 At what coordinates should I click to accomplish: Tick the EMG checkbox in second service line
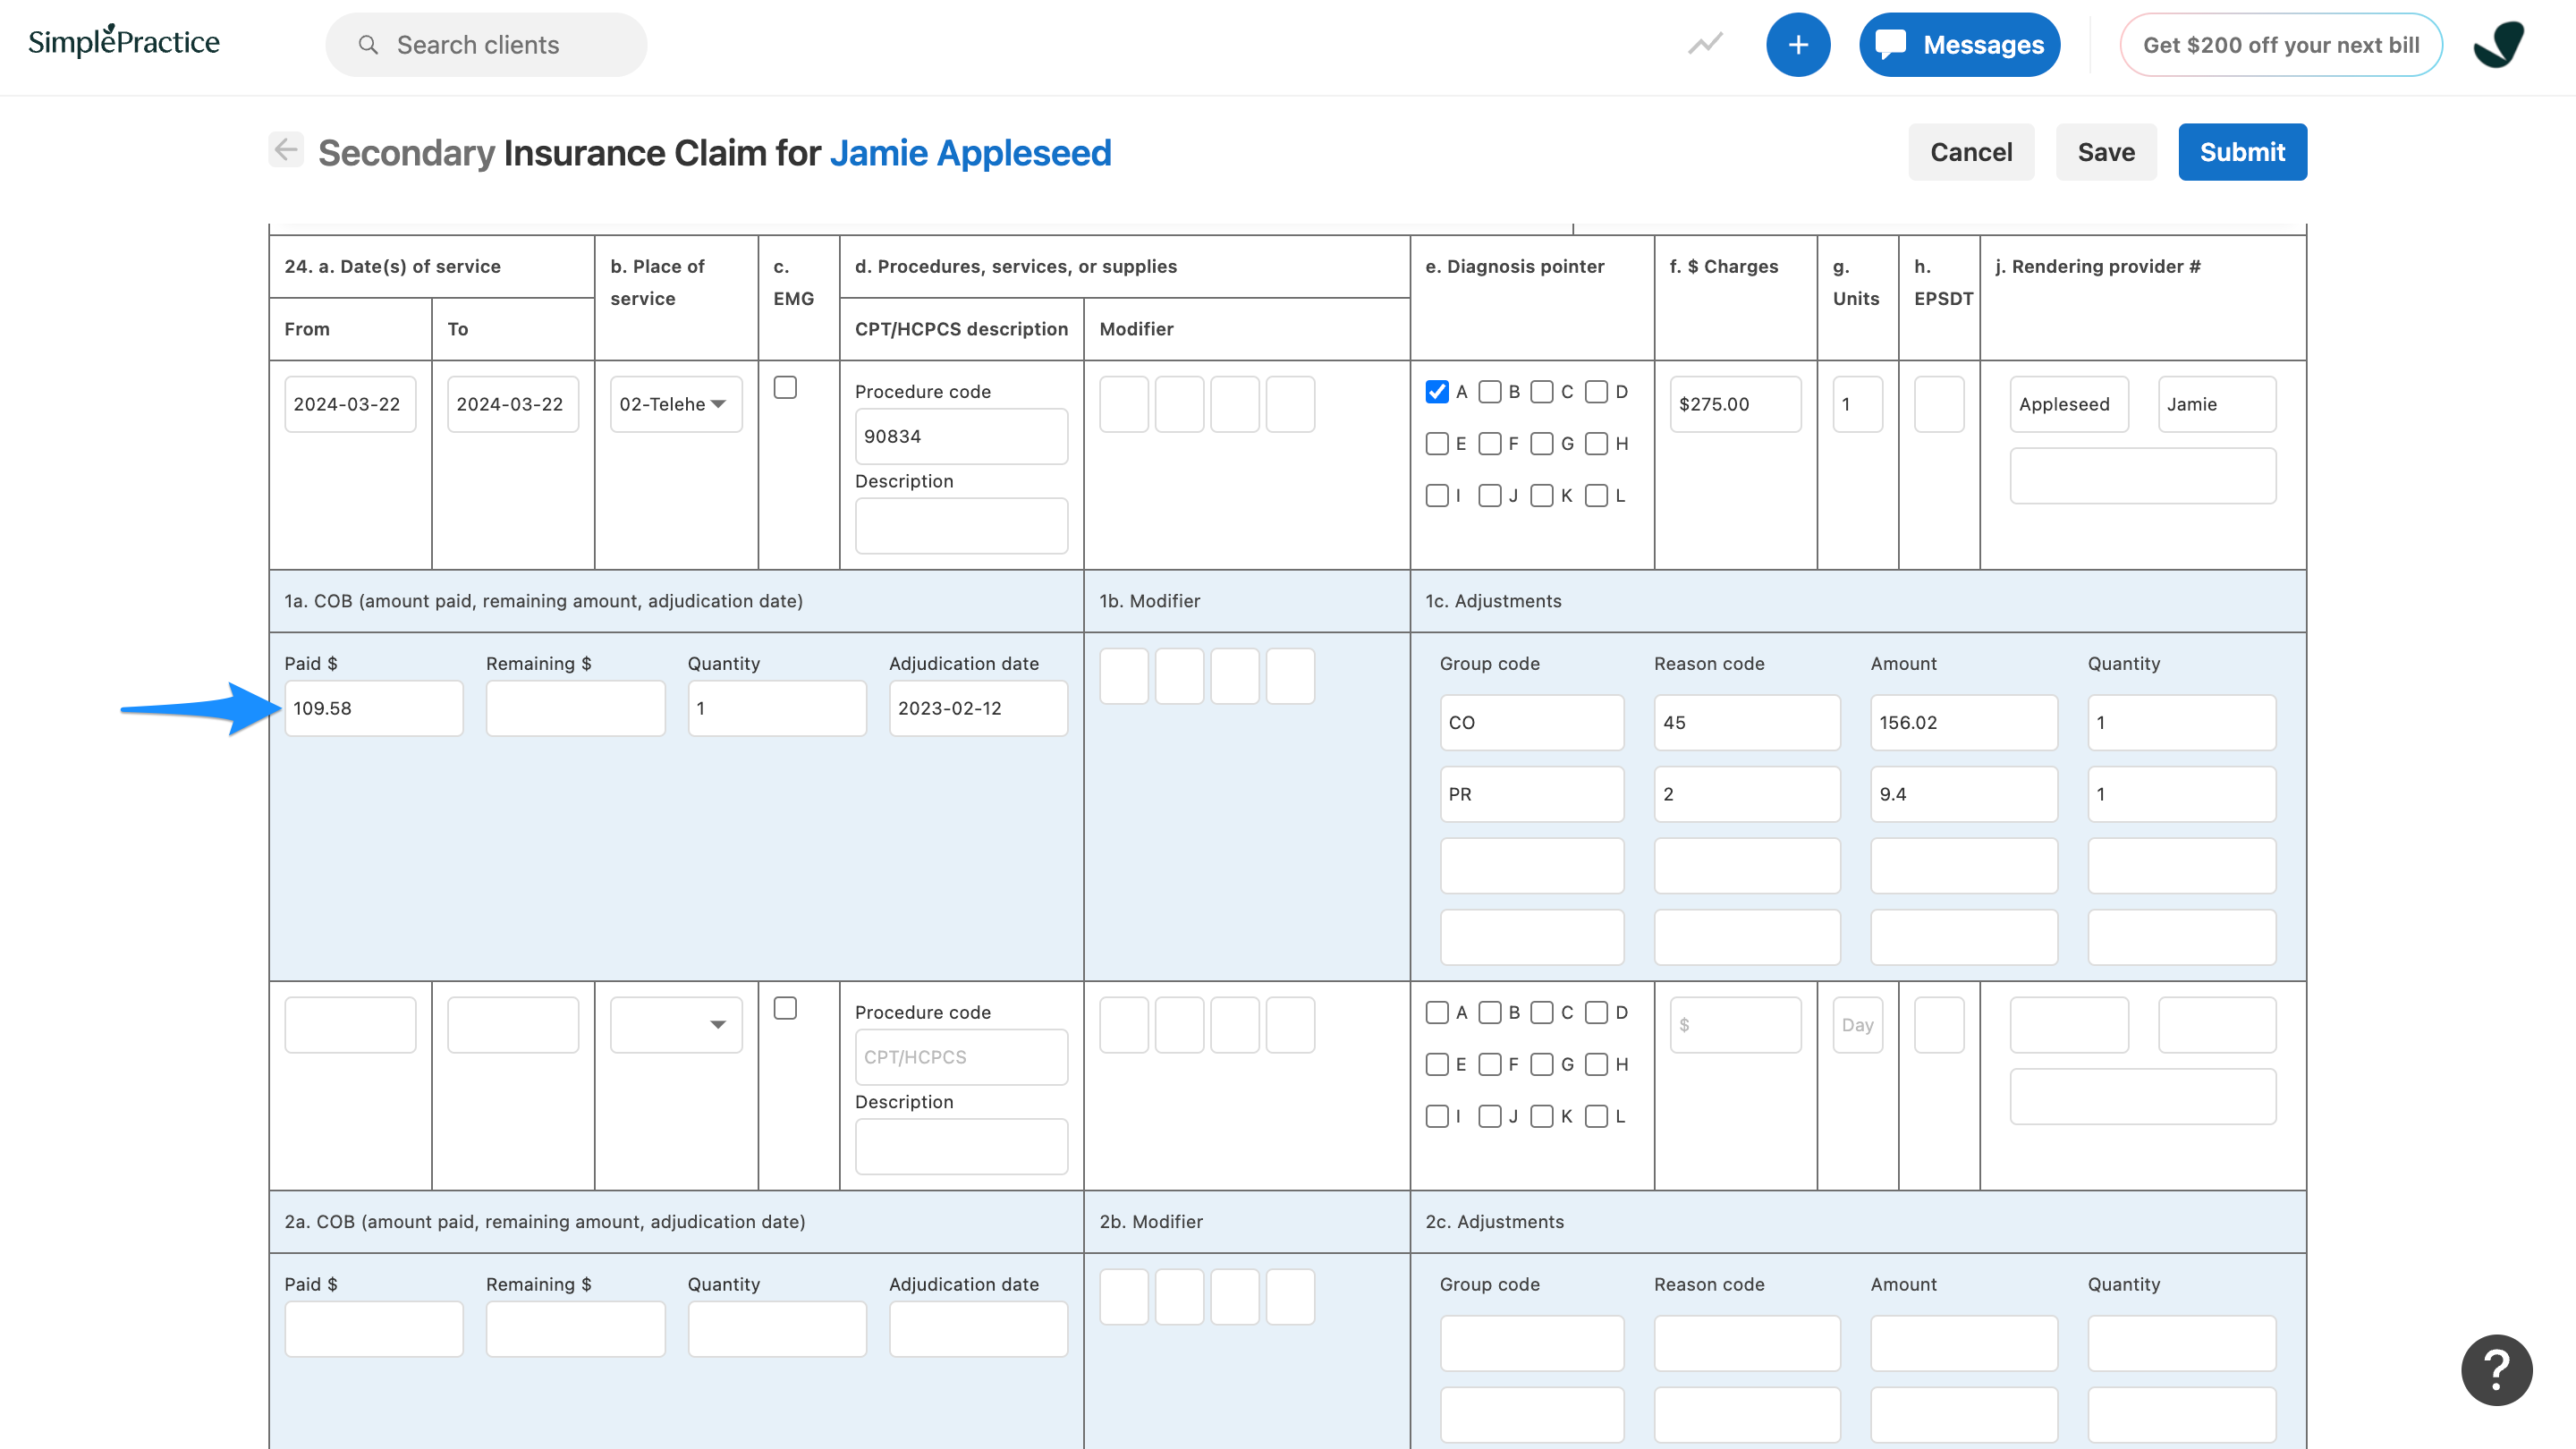click(x=785, y=1008)
